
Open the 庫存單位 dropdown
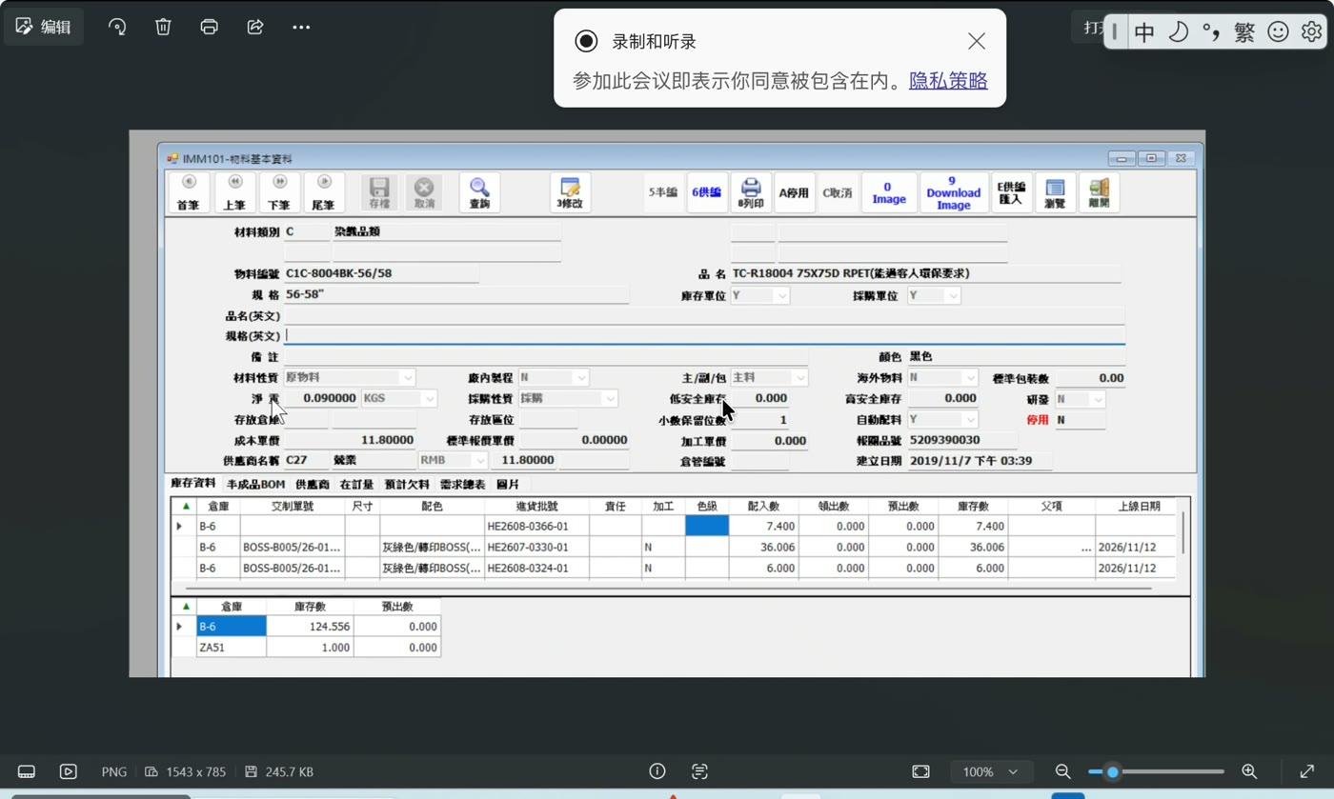[782, 296]
